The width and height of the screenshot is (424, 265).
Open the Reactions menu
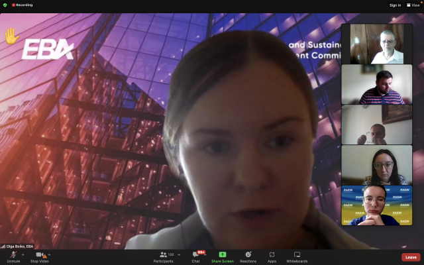click(248, 256)
